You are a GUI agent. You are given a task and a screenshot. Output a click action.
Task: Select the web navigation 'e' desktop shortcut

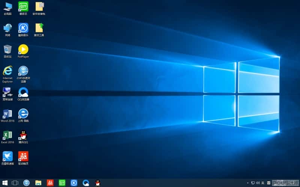point(23,116)
